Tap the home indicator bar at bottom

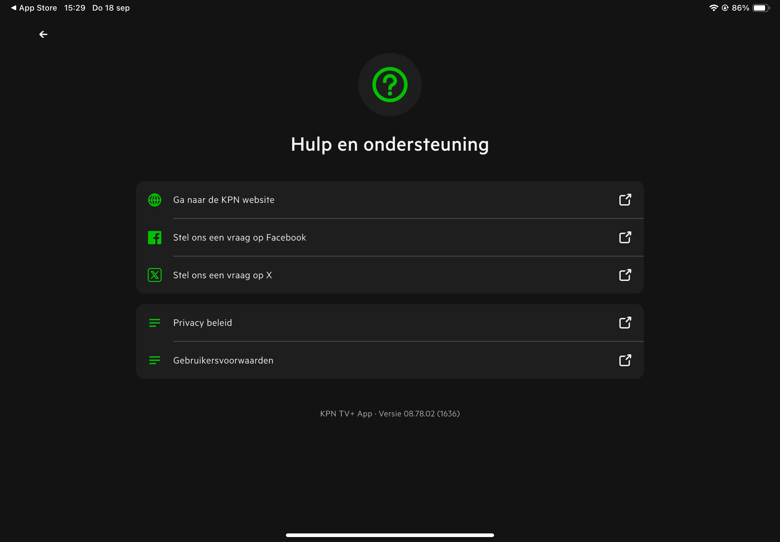(389, 535)
